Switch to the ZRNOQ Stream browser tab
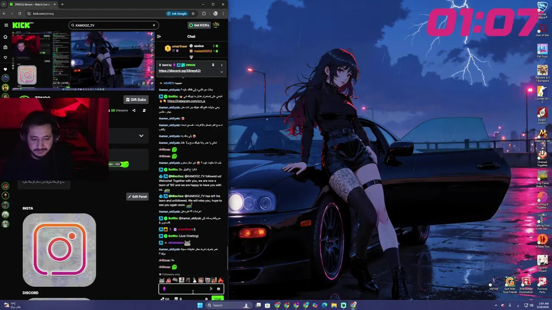The width and height of the screenshot is (552, 310). (32, 4)
